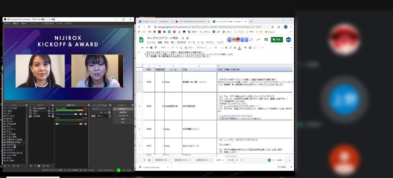Image resolution: width=393 pixels, height=178 pixels.
Task: Add a new sheet tab
Action: (x=144, y=160)
